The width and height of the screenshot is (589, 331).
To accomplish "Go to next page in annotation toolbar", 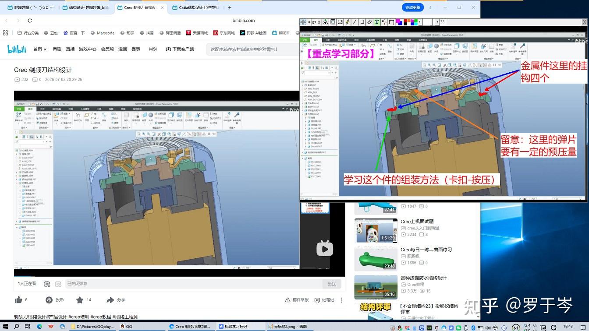I will [319, 22].
